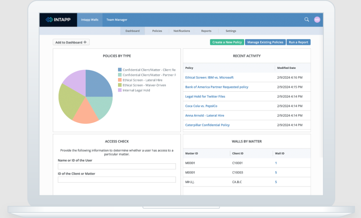The width and height of the screenshot is (361, 218).
Task: Click client ID cell CA.B.C
Action: pos(237,182)
